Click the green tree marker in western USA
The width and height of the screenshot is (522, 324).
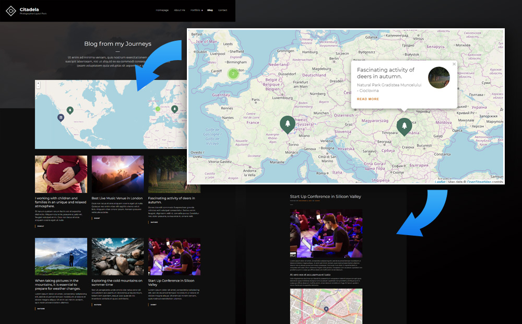(70, 110)
